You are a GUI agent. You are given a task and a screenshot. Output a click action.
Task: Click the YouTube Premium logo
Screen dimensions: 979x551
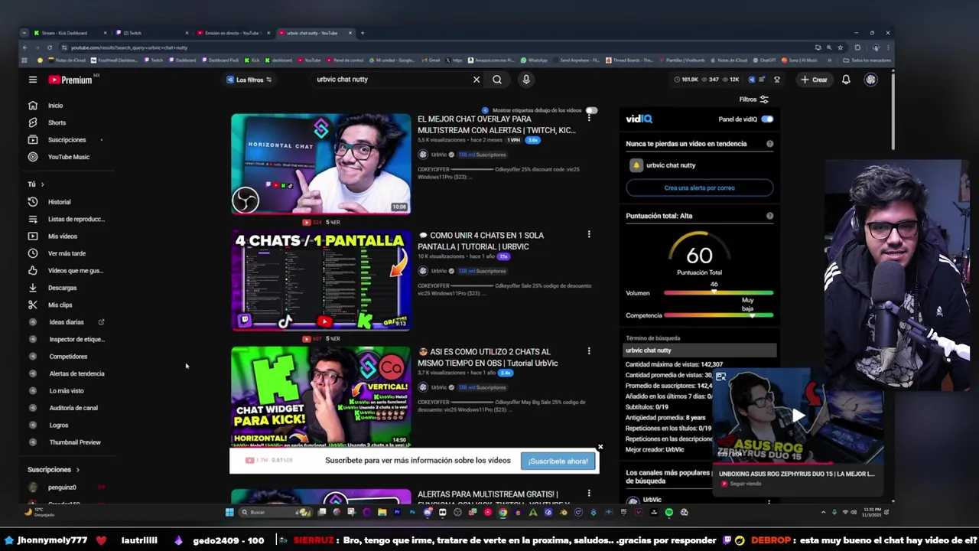[x=70, y=80]
